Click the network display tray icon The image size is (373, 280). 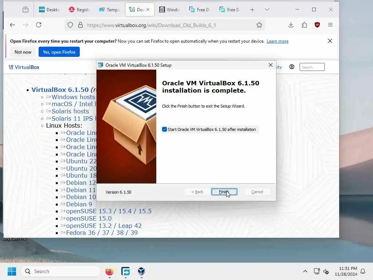pyautogui.click(x=317, y=271)
